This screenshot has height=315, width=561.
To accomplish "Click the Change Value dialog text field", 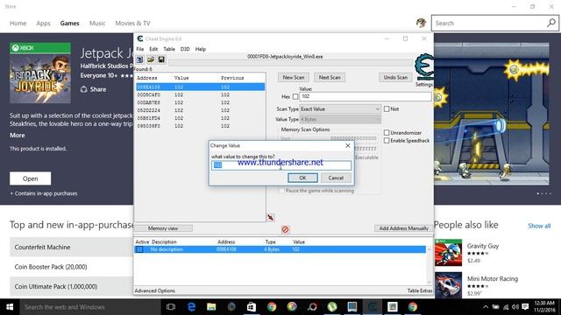I will point(281,165).
